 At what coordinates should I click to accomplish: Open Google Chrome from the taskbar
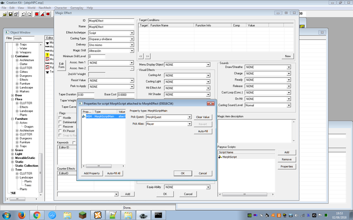[x=37, y=214]
